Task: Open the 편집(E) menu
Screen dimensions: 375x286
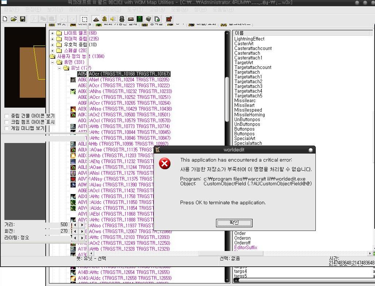Action: pos(33,9)
